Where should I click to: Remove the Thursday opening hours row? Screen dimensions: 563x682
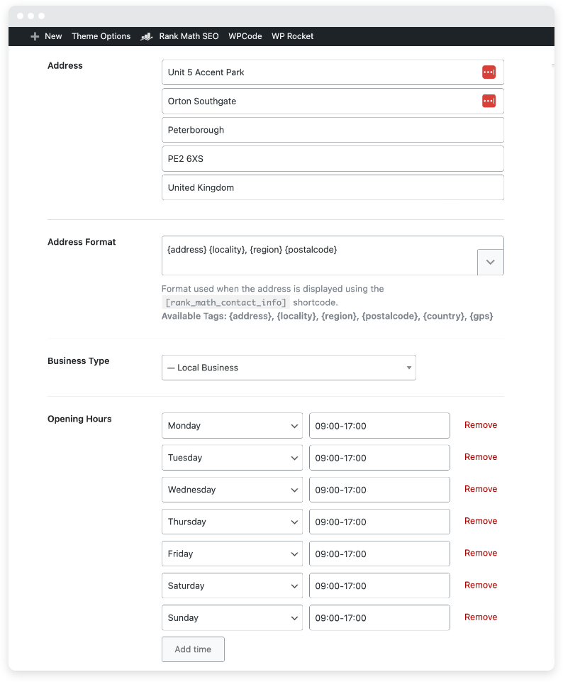pos(481,521)
